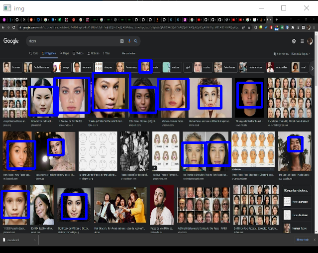
Task: Switch to the Todo results tab
Action: [x=33, y=53]
